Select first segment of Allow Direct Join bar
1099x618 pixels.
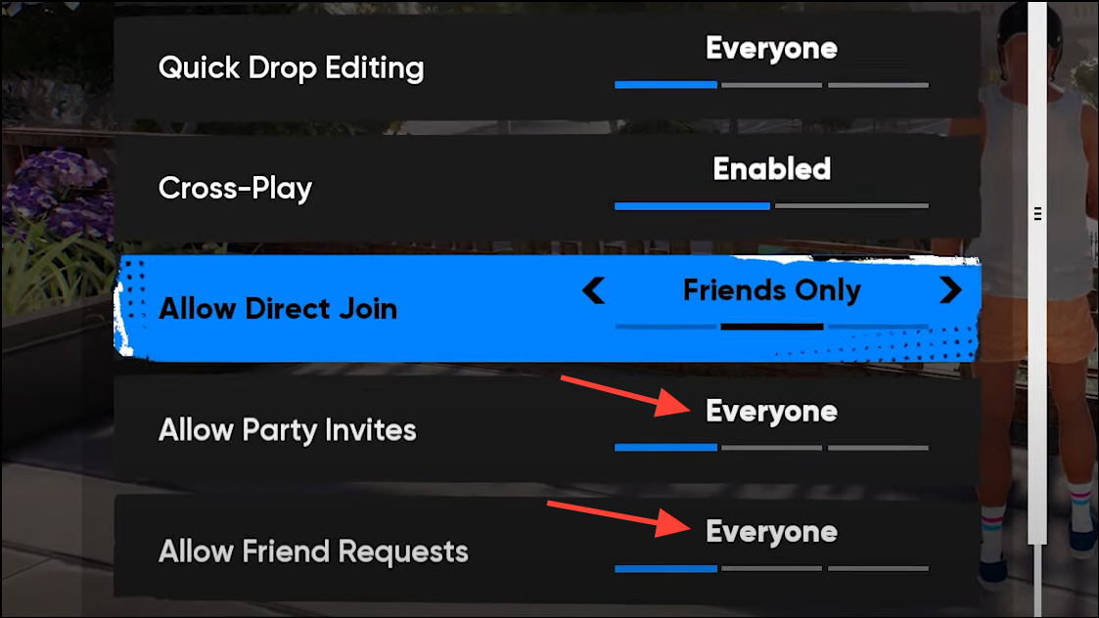(665, 327)
